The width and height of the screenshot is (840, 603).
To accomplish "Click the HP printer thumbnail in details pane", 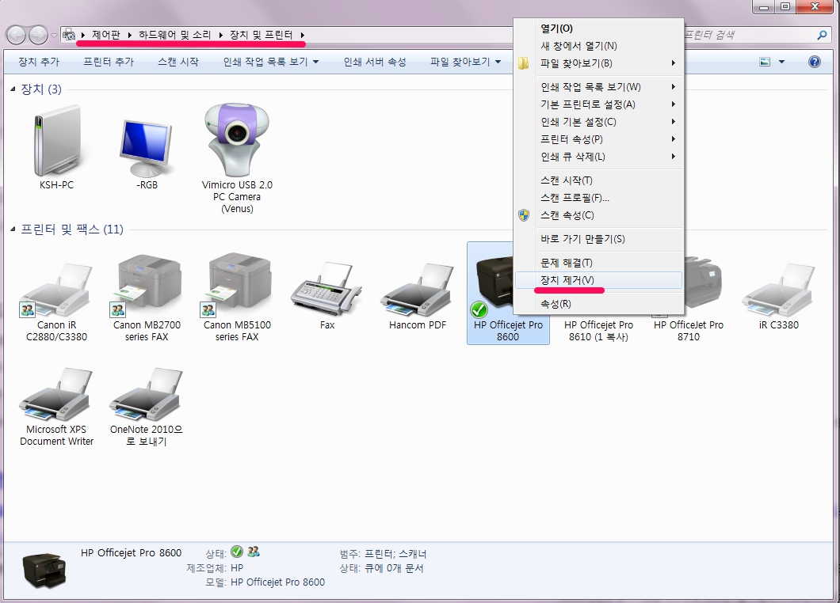I will click(44, 571).
